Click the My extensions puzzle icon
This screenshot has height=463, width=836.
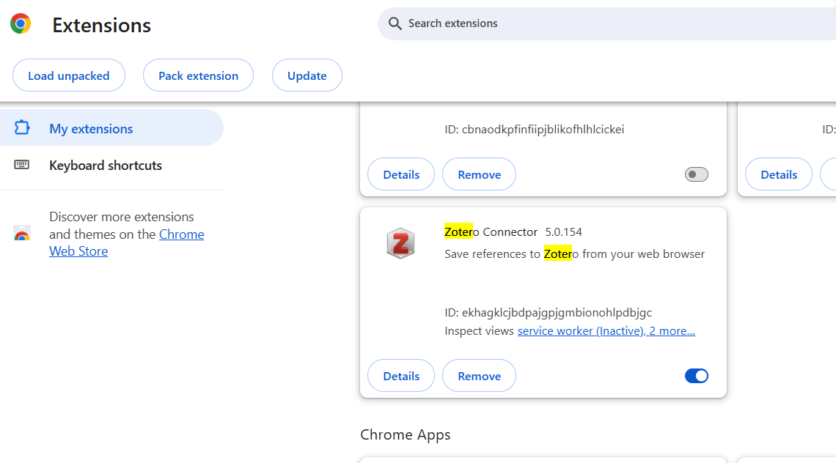tap(22, 128)
